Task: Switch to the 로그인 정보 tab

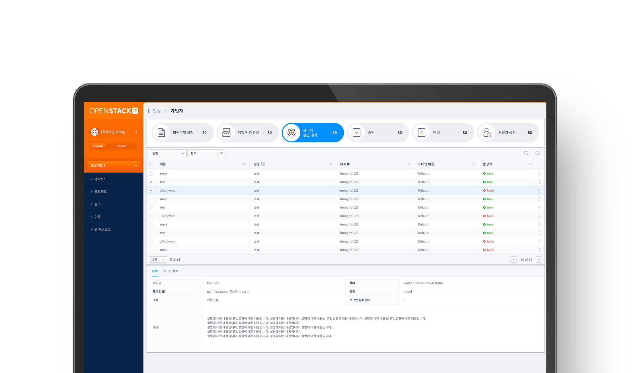Action: (x=170, y=271)
